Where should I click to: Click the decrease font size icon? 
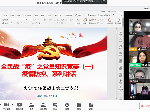39,20
